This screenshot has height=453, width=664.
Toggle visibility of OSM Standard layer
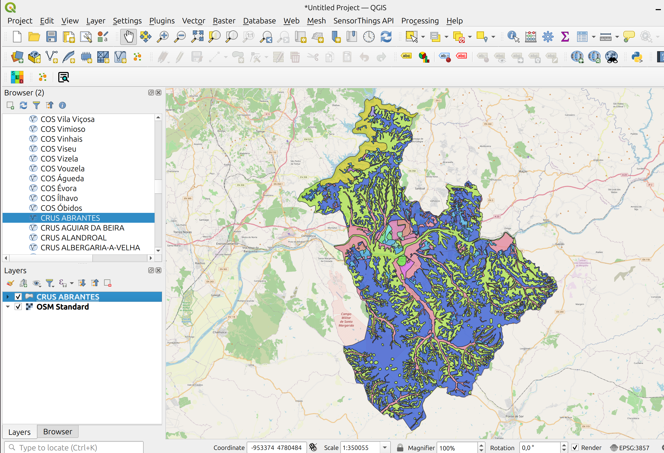coord(18,307)
